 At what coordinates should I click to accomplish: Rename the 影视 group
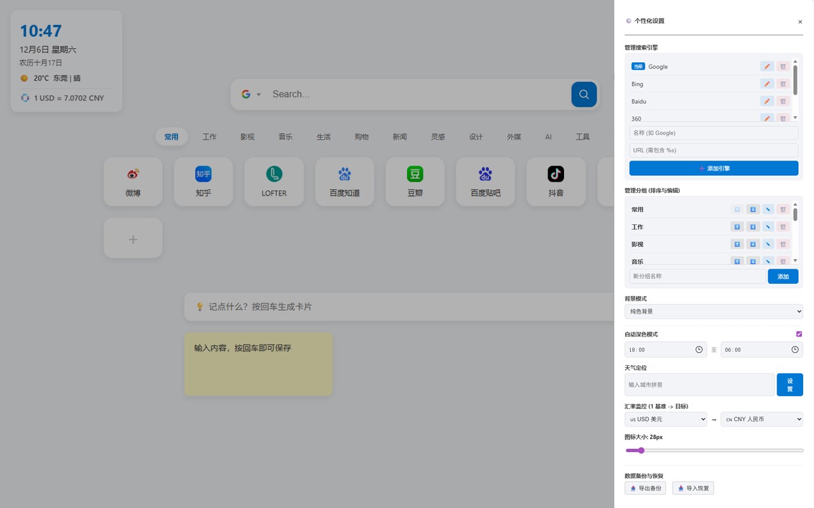(768, 244)
